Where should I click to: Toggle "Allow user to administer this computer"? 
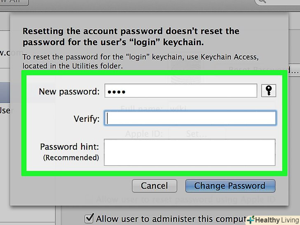(x=89, y=218)
